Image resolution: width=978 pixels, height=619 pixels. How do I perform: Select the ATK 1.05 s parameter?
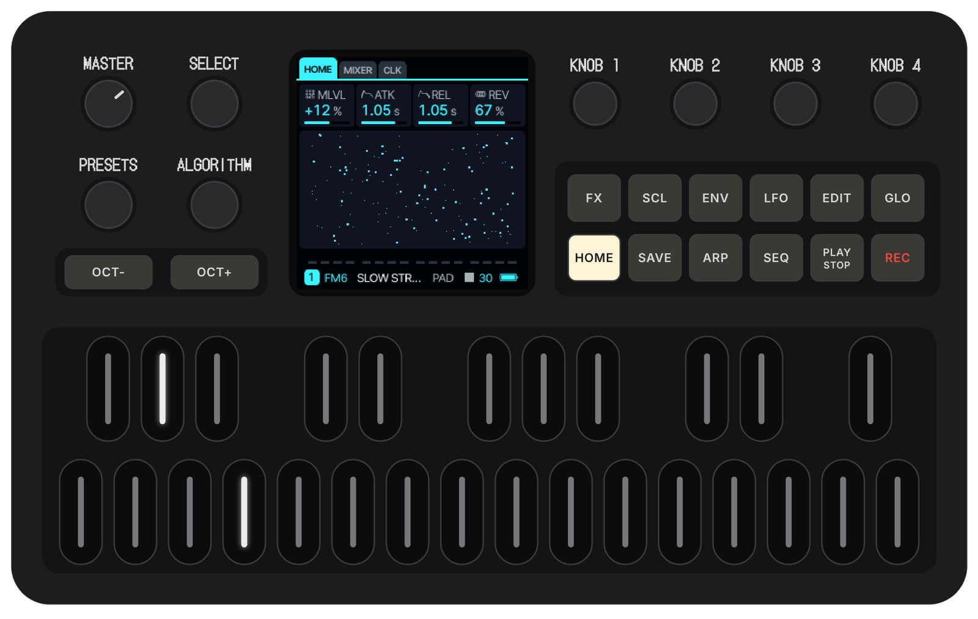pos(384,106)
